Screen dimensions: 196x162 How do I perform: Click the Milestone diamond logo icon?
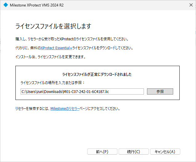6,5
